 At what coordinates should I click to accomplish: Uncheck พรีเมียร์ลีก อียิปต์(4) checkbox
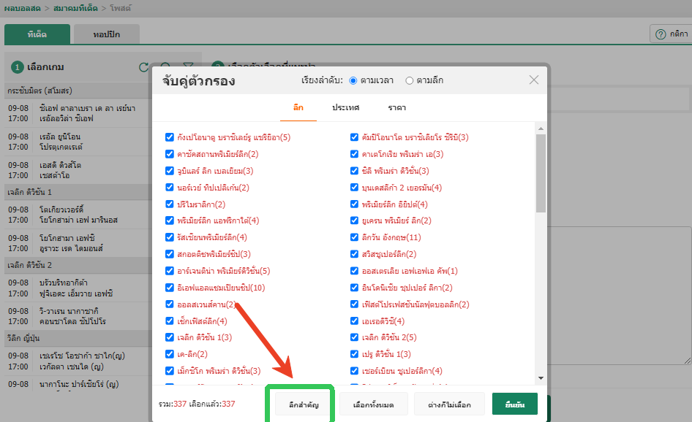pos(354,204)
